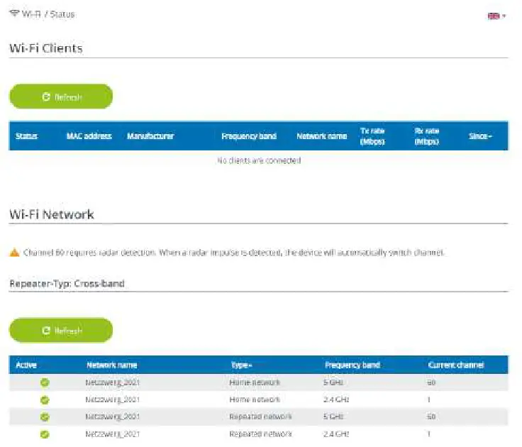Sort clients by Rx rate (Mbps)
The image size is (522, 447).
427,136
